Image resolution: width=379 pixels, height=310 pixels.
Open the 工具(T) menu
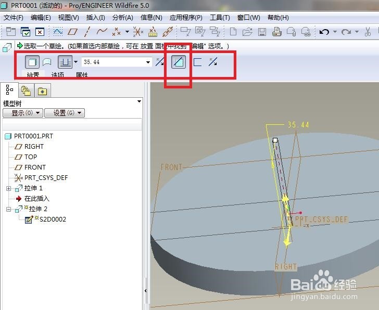coord(220,18)
